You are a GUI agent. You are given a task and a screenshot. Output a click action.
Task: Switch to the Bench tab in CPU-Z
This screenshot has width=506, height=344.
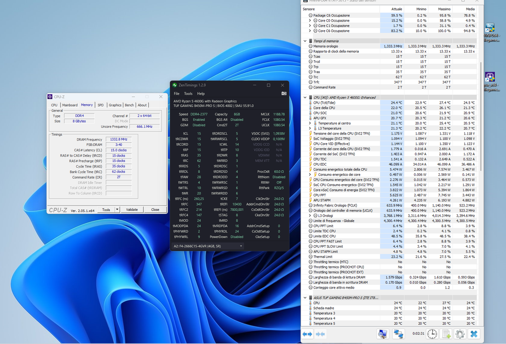(x=129, y=105)
